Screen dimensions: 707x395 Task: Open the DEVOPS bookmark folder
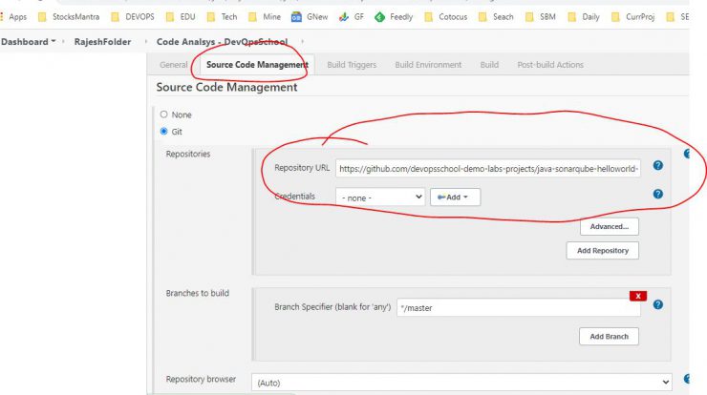[133, 17]
